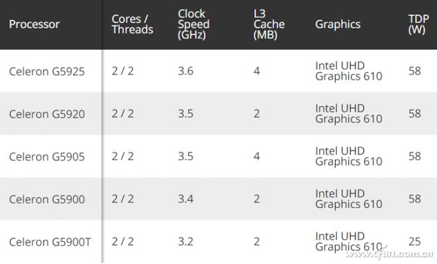
Task: Select the TDP (W) column header
Action: click(418, 24)
